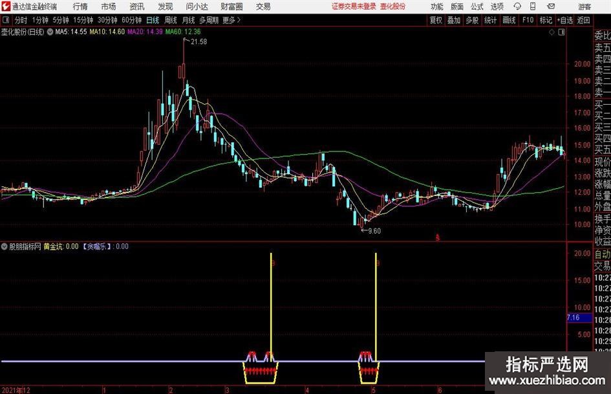
Task: Click the 自动 label in right panel
Action: (x=602, y=254)
